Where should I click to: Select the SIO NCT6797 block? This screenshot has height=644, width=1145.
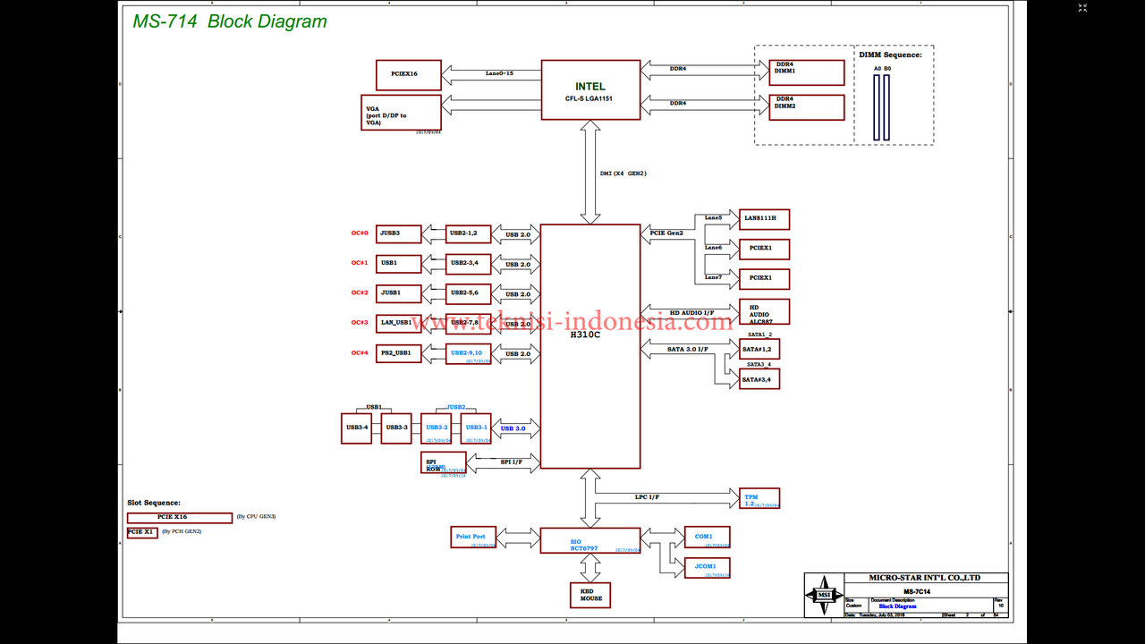click(590, 540)
